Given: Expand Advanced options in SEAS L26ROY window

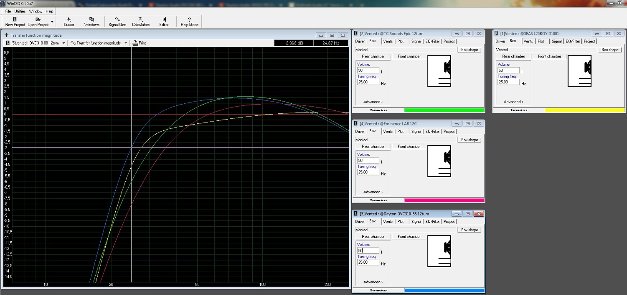Looking at the screenshot, I should point(513,102).
